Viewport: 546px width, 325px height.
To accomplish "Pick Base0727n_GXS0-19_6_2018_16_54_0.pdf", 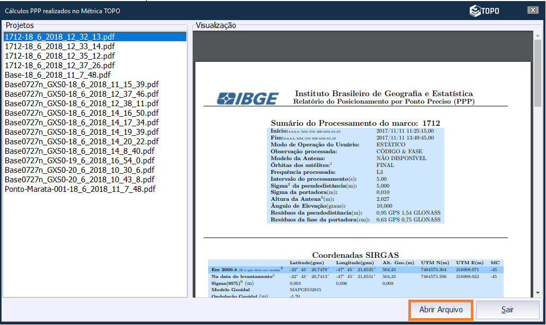I will click(79, 161).
